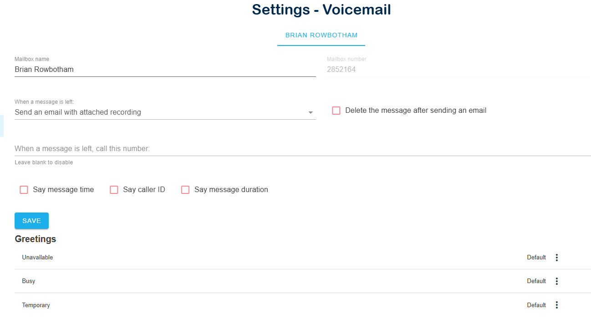The image size is (591, 319).
Task: Click the call this number input field
Action: click(x=302, y=148)
